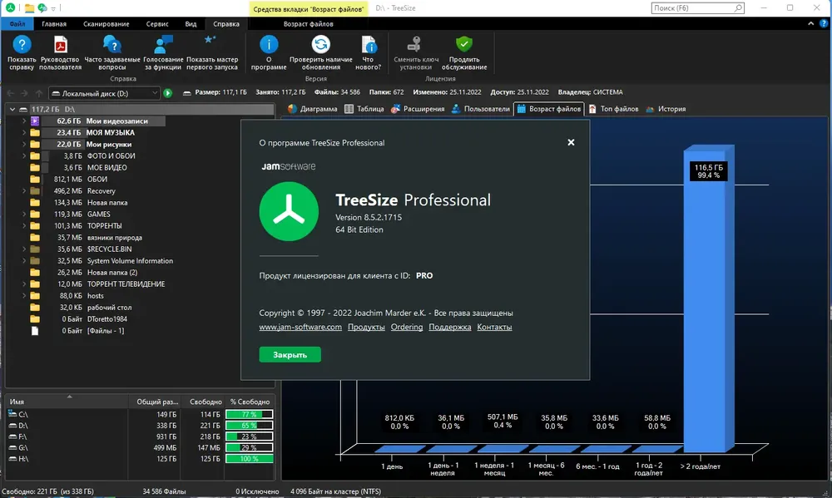Image resolution: width=832 pixels, height=498 pixels.
Task: Open Руководство пользователя PDF manual icon
Action: coord(60,45)
